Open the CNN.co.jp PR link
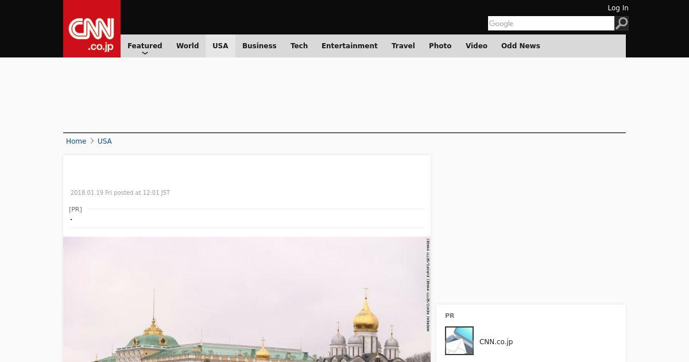Image resolution: width=689 pixels, height=362 pixels. [496, 342]
